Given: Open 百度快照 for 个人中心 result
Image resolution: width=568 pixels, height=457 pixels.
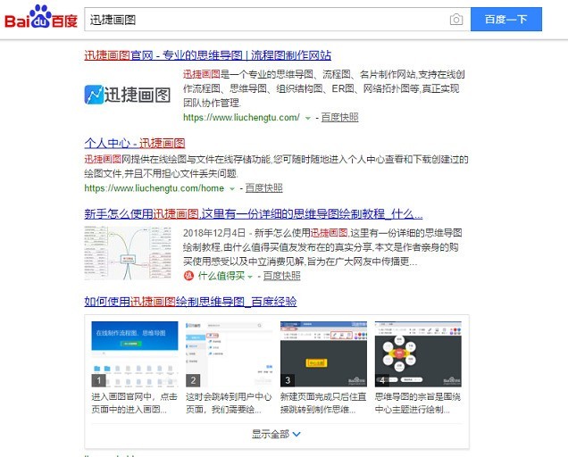Looking at the screenshot, I should pyautogui.click(x=264, y=188).
